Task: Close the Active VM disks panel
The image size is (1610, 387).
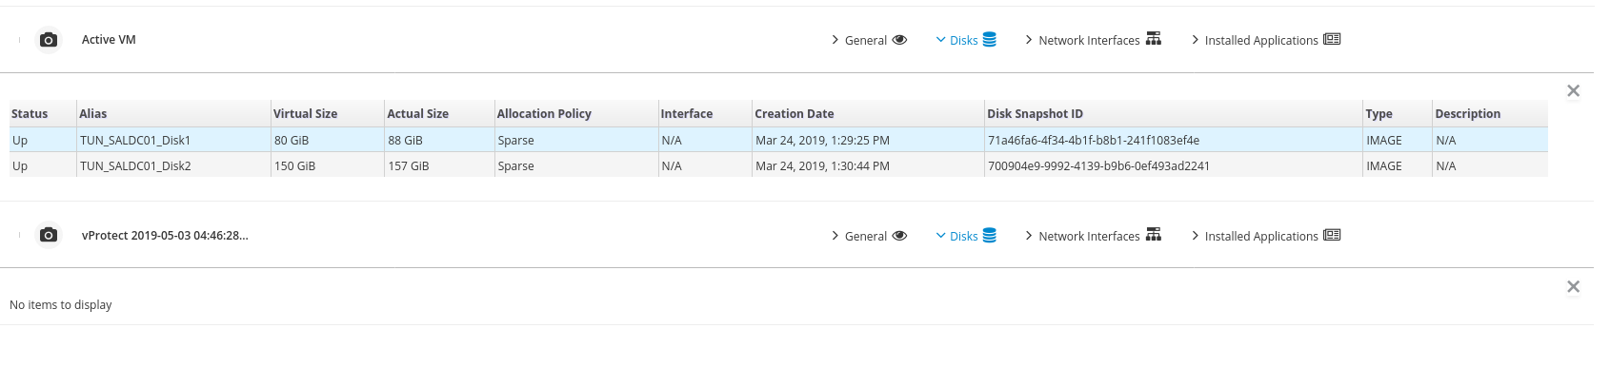Action: pyautogui.click(x=1573, y=91)
